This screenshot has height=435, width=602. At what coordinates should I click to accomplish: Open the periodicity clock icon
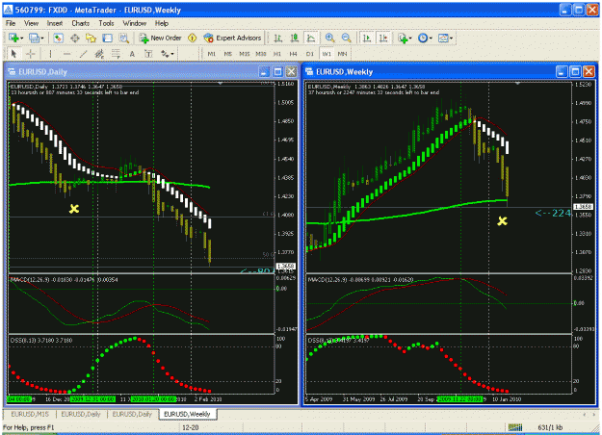point(422,38)
